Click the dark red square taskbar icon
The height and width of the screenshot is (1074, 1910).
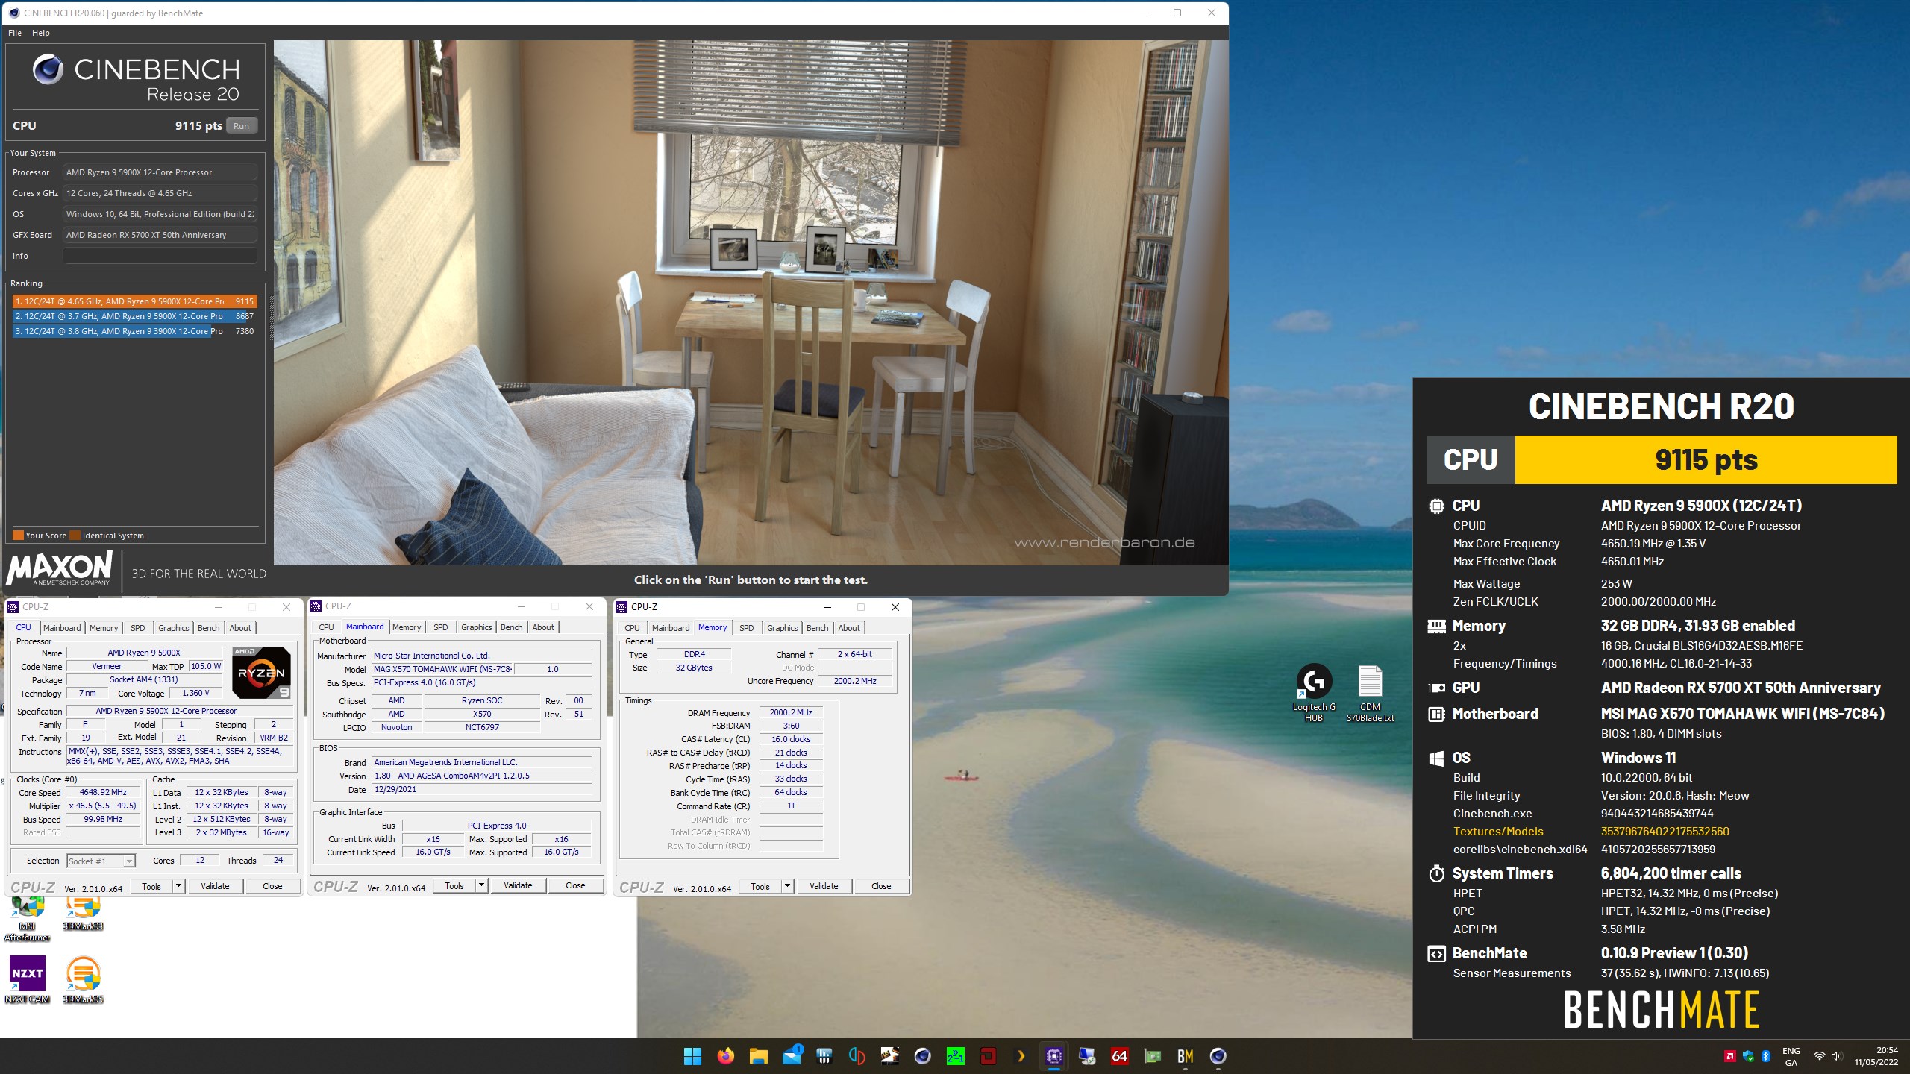(x=988, y=1056)
